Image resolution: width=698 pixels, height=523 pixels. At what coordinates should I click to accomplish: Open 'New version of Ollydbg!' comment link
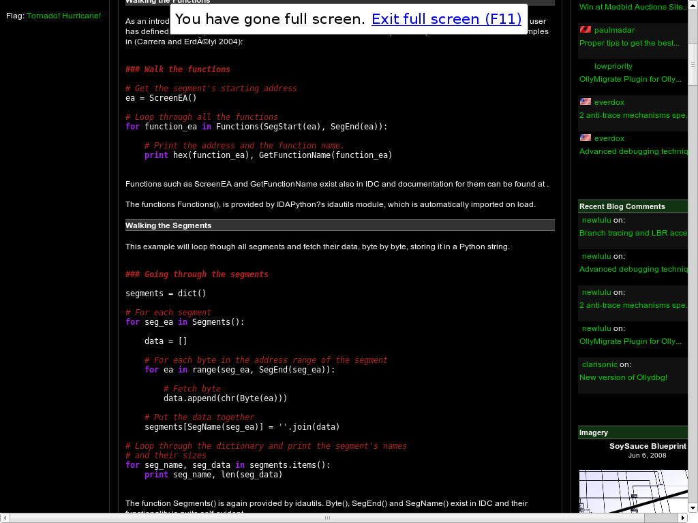(623, 377)
